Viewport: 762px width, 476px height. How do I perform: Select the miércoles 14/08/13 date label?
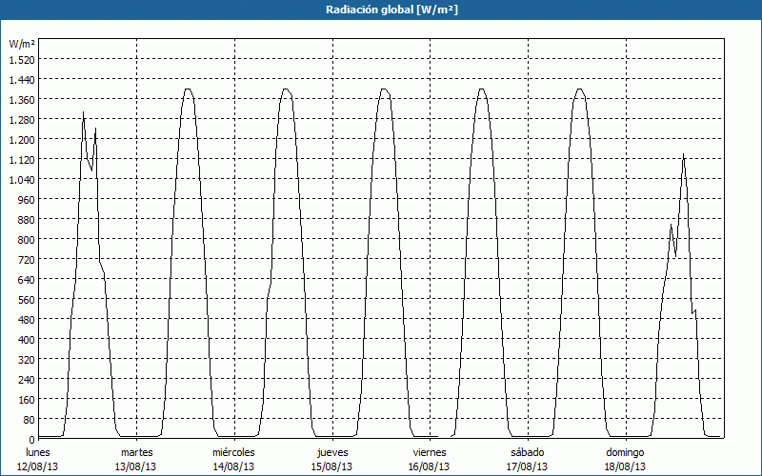pos(234,459)
